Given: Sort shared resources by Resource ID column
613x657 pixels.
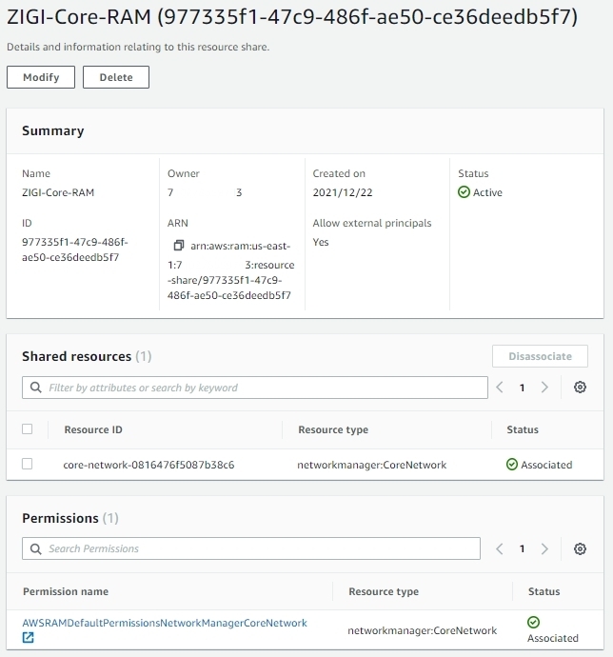Looking at the screenshot, I should pos(93,429).
